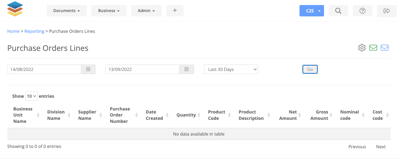Open calendar picker for end date
The height and width of the screenshot is (160, 401).
click(x=187, y=69)
